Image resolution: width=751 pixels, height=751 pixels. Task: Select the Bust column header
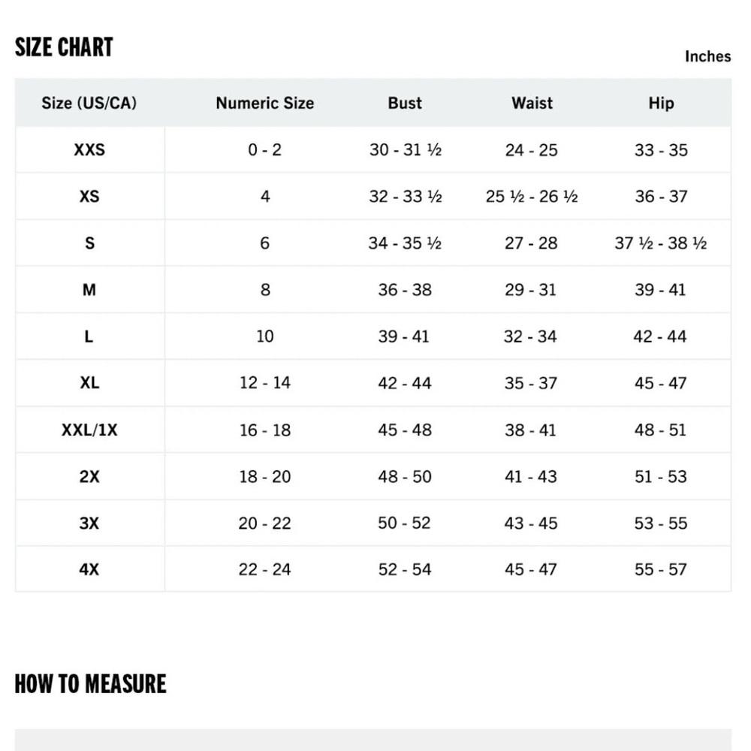(405, 103)
